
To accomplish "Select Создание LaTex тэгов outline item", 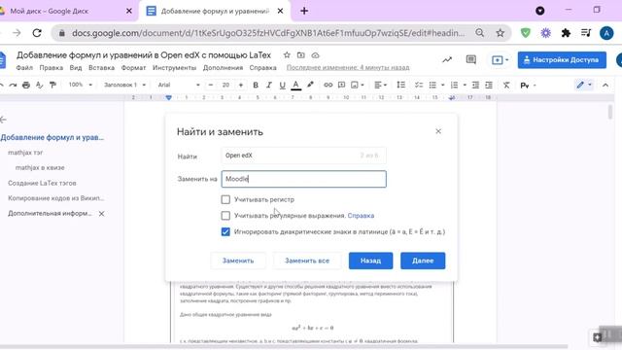I will point(42,183).
